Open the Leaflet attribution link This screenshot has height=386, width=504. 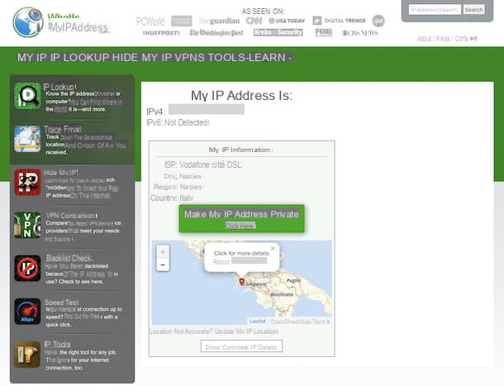pos(258,321)
